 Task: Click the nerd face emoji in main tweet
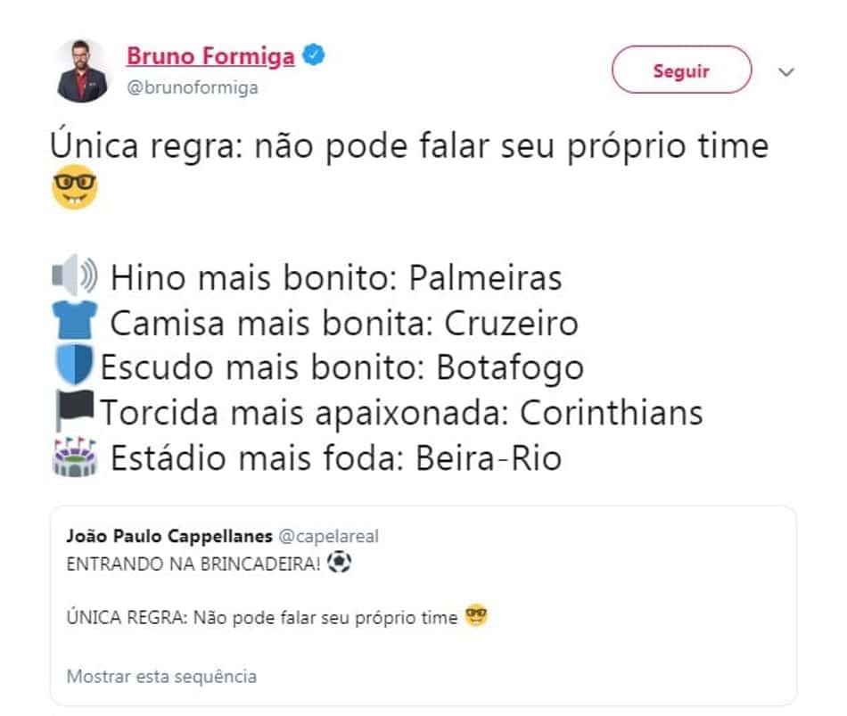coord(75,187)
